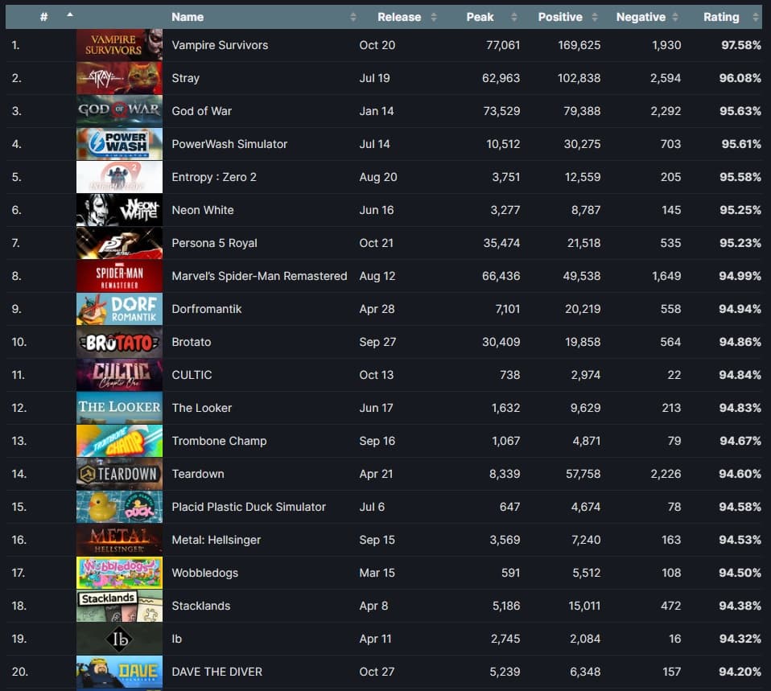Open the Persona 5 Royal name link
The height and width of the screenshot is (691, 771).
click(214, 243)
